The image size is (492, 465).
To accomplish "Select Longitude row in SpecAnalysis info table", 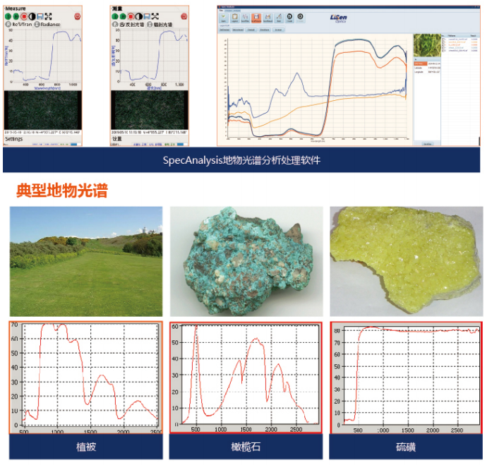I will pos(427,72).
